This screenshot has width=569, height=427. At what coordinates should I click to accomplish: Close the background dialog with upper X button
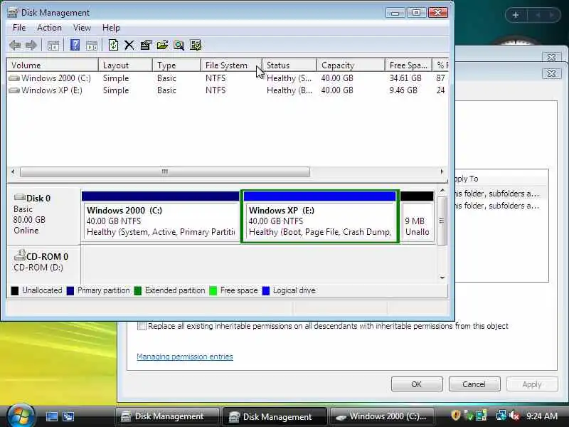pyautogui.click(x=551, y=58)
